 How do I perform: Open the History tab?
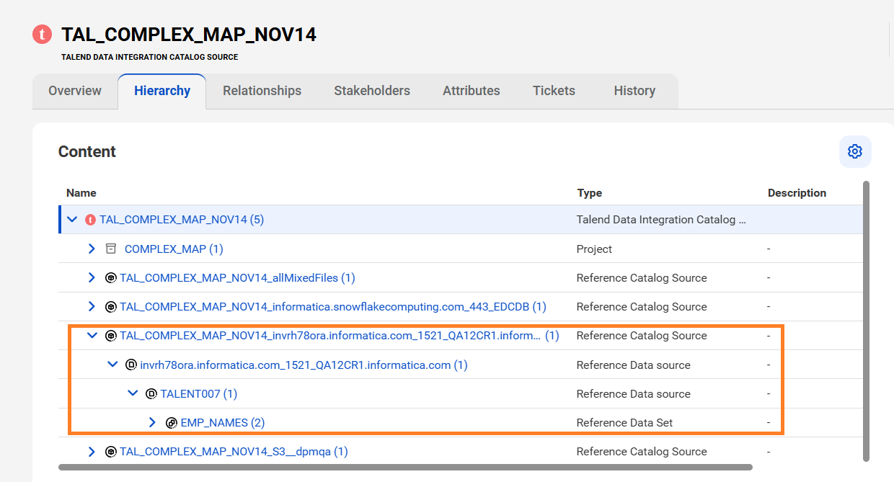coord(634,91)
